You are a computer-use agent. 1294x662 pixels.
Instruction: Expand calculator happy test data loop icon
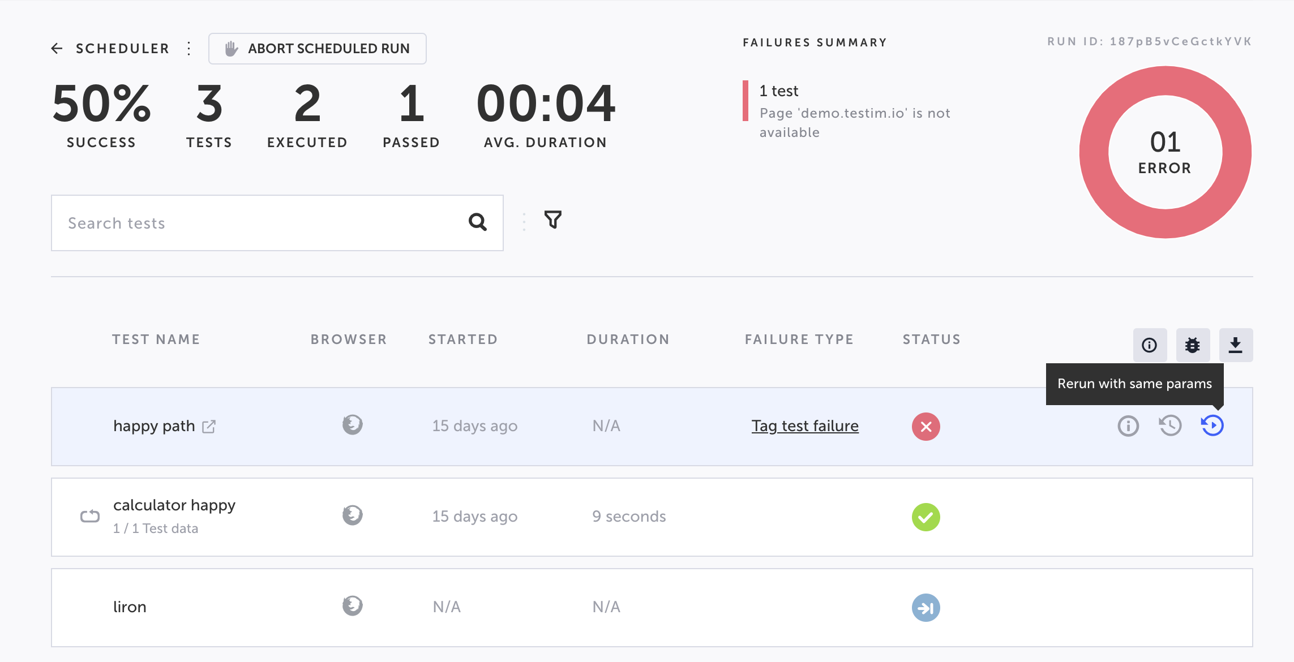[x=89, y=516]
